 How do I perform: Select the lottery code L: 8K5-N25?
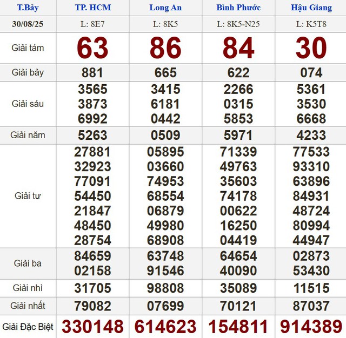[x=238, y=24]
